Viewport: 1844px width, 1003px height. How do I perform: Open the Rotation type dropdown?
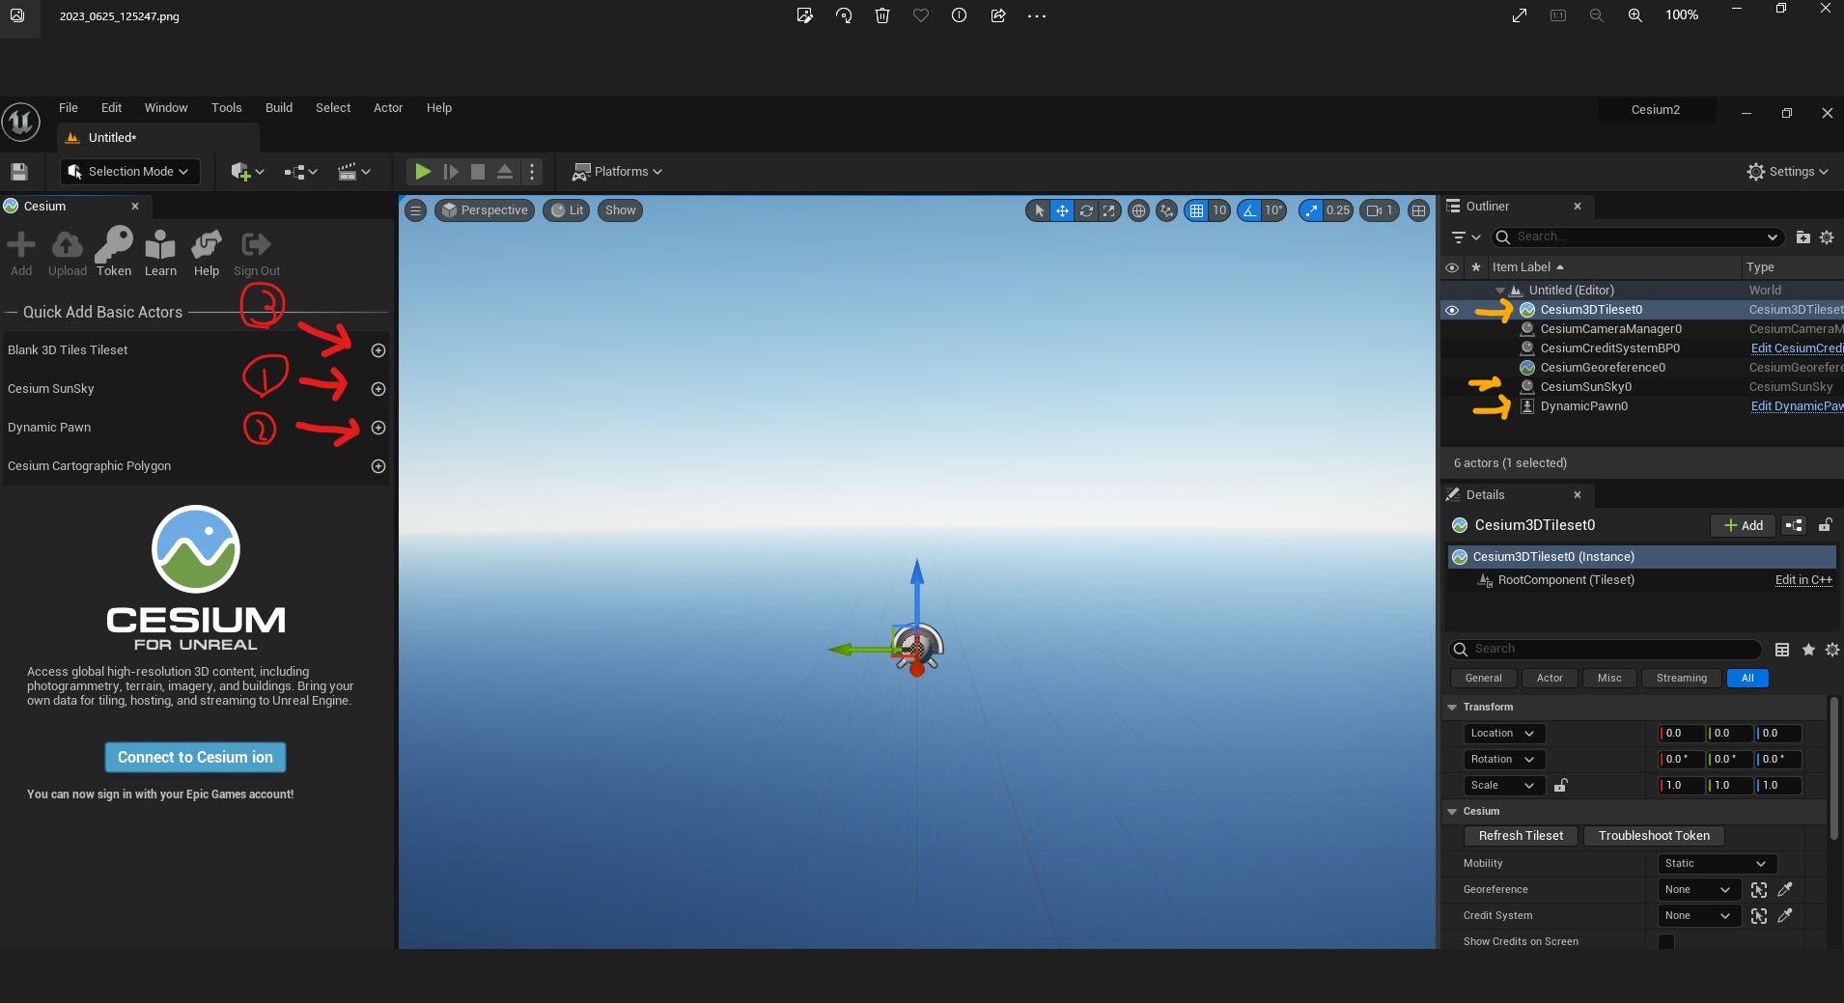1504,760
